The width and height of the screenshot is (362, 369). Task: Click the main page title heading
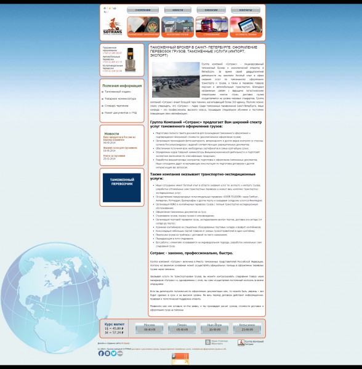[204, 51]
